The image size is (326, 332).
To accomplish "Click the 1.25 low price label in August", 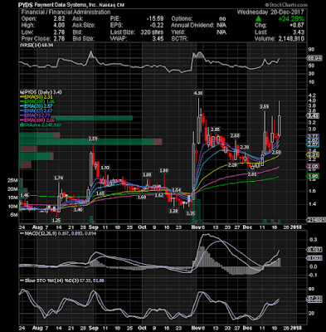I will tap(56, 221).
